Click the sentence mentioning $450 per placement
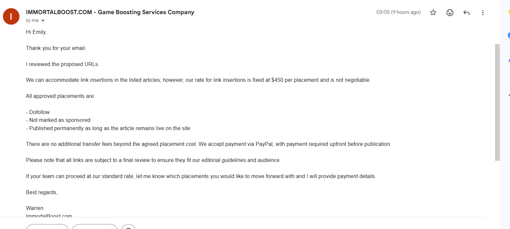The height and width of the screenshot is (229, 510). click(198, 80)
